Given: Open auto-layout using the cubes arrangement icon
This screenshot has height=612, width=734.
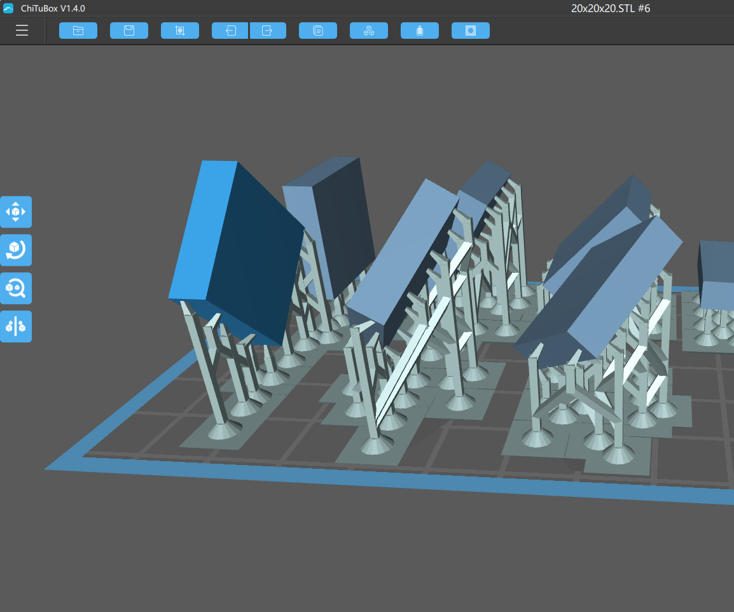Looking at the screenshot, I should click(368, 30).
